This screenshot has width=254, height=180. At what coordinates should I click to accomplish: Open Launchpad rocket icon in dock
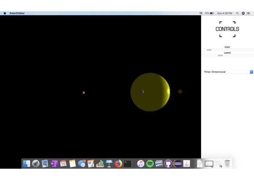click(36, 164)
